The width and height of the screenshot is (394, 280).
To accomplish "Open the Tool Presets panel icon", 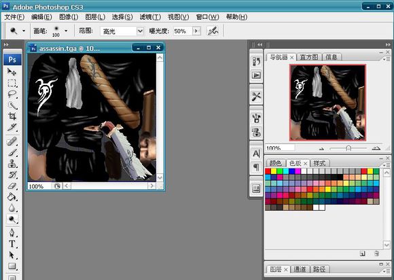I will pyautogui.click(x=256, y=97).
